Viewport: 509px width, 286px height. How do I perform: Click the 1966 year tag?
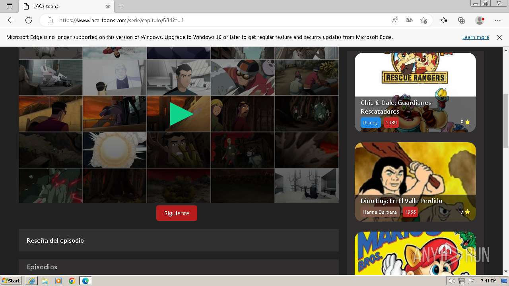pyautogui.click(x=410, y=212)
